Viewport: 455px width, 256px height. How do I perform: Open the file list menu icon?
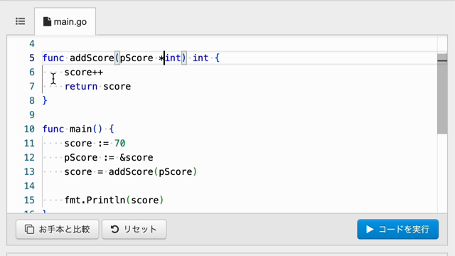(21, 21)
